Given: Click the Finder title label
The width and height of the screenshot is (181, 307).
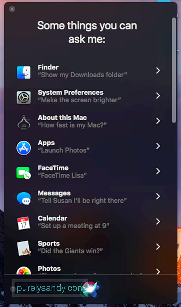Looking at the screenshot, I should point(48,67).
